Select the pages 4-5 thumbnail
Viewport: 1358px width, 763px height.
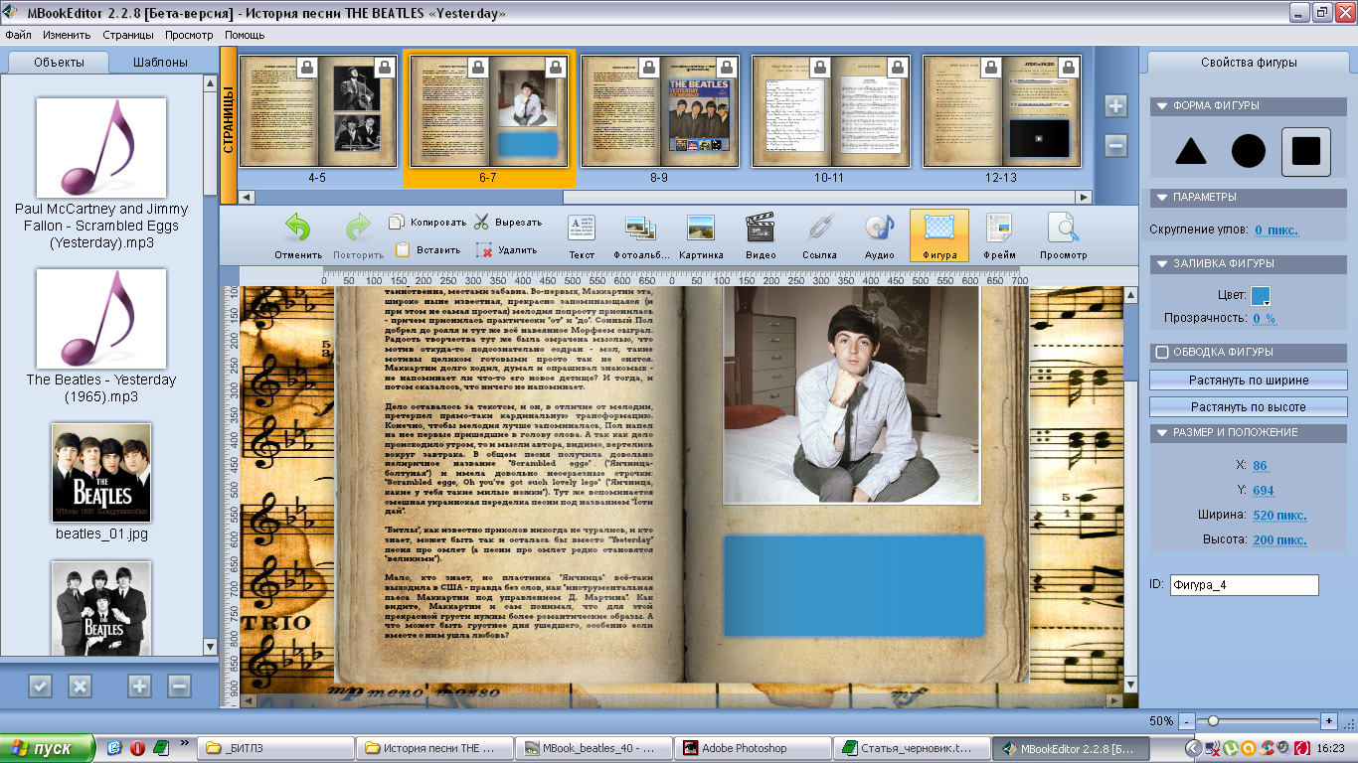click(318, 111)
